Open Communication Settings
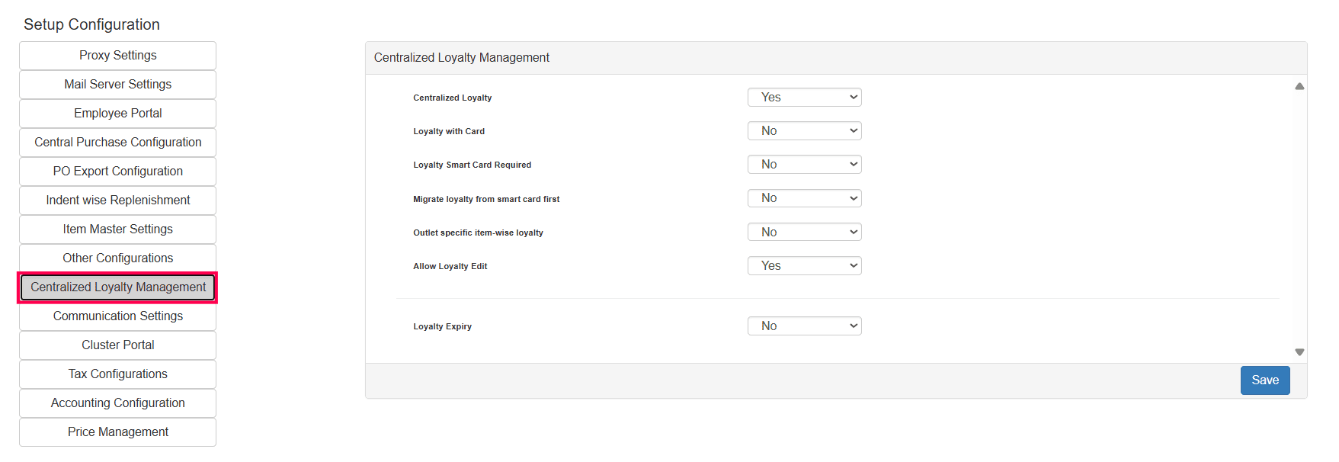The height and width of the screenshot is (462, 1339). point(118,316)
